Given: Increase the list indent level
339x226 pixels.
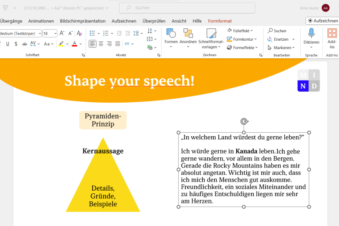Looking at the screenshot, I should click(128, 33).
